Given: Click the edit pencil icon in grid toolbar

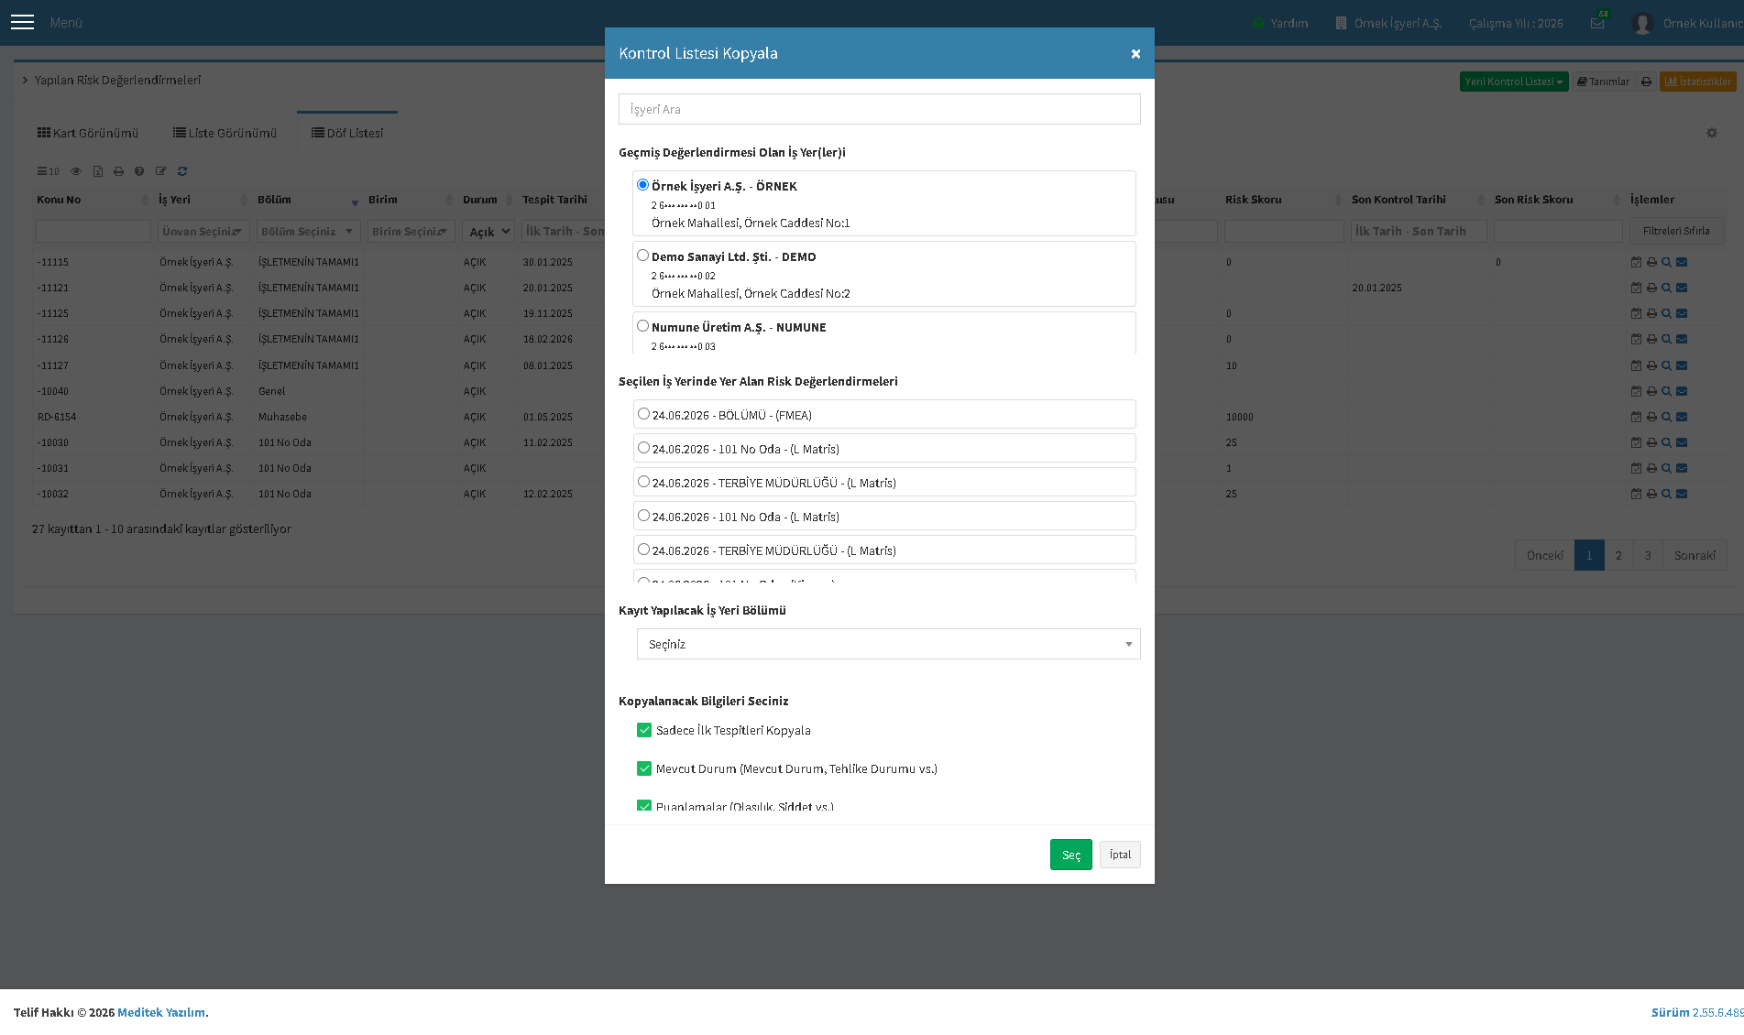Looking at the screenshot, I should (161, 171).
